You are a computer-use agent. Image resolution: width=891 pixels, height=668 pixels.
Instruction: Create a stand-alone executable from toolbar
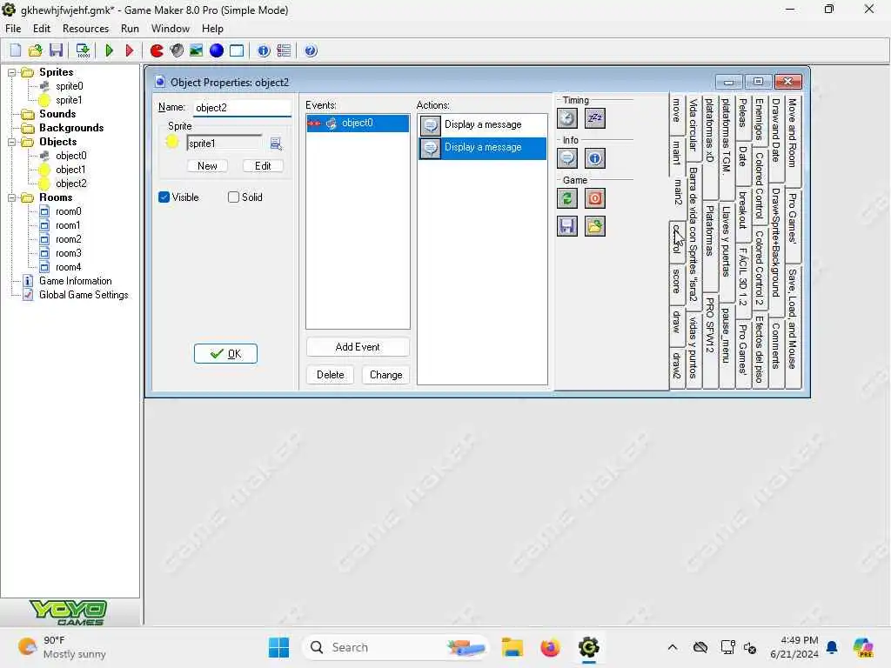tap(83, 50)
